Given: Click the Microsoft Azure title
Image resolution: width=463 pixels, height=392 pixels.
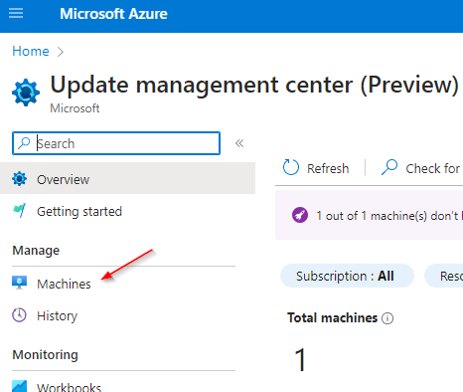Looking at the screenshot, I should point(113,14).
